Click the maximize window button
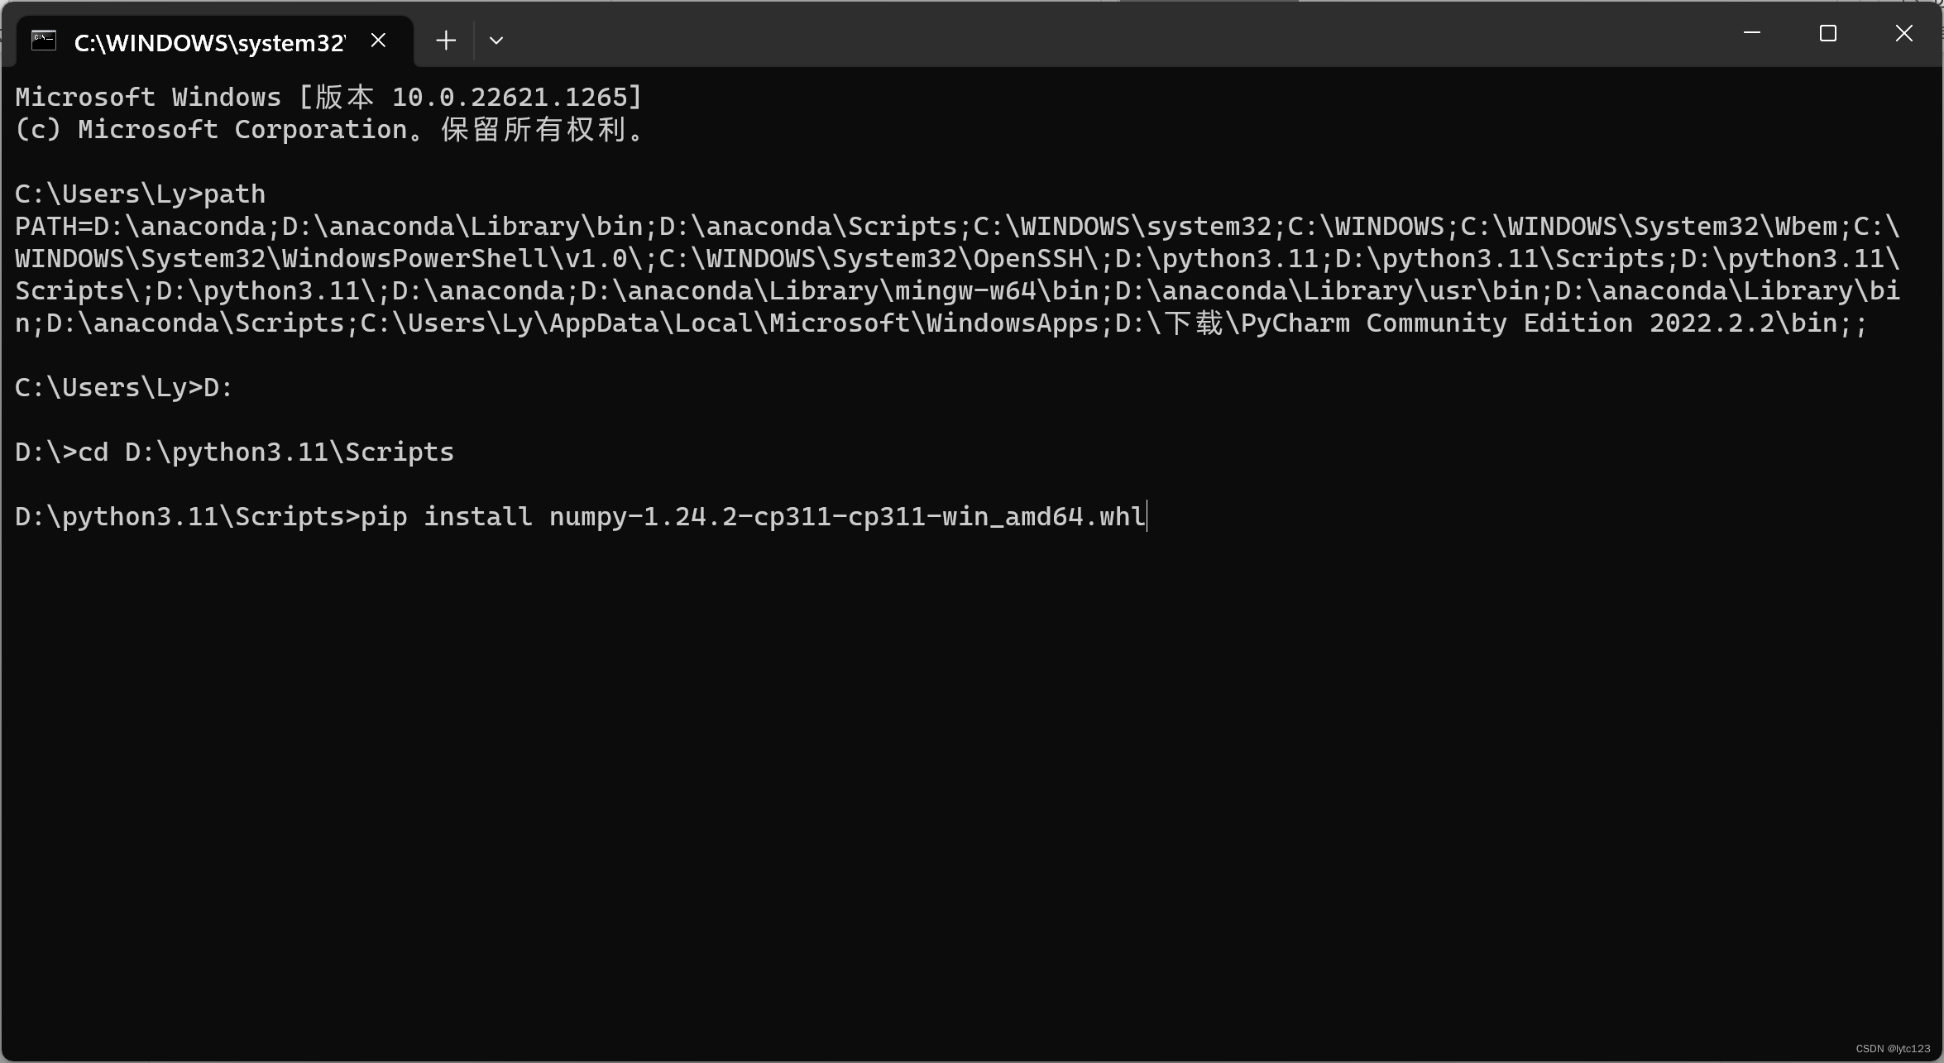Viewport: 1944px width, 1063px height. coord(1827,34)
